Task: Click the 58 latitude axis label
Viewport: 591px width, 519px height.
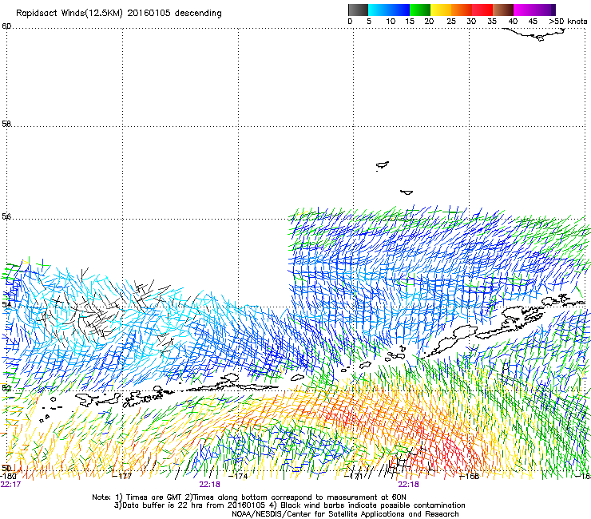Action: (x=6, y=124)
